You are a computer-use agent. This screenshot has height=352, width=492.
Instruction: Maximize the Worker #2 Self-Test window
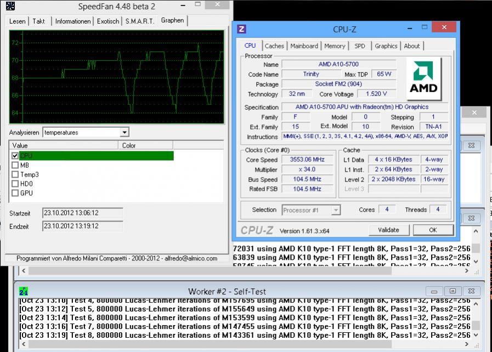pyautogui.click(x=453, y=291)
